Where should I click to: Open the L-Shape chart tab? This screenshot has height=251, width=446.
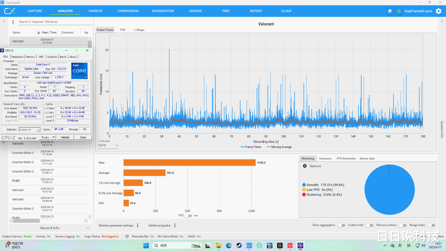(139, 30)
